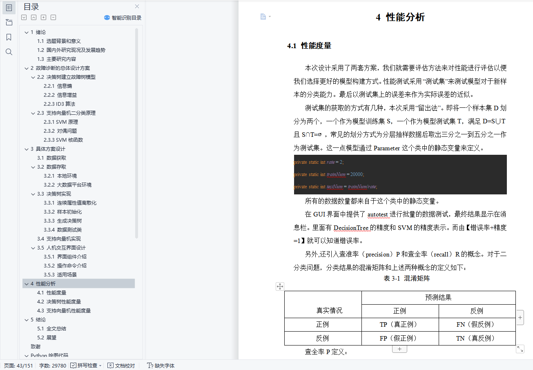Go to 4.2 决策树性能度量
The width and height of the screenshot is (533, 370).
(59, 302)
